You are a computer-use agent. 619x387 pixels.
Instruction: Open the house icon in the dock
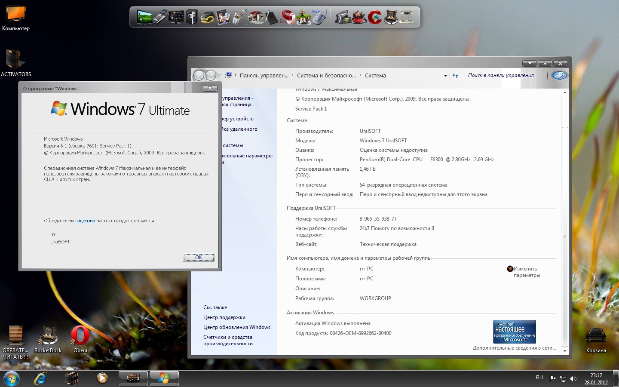point(256,17)
